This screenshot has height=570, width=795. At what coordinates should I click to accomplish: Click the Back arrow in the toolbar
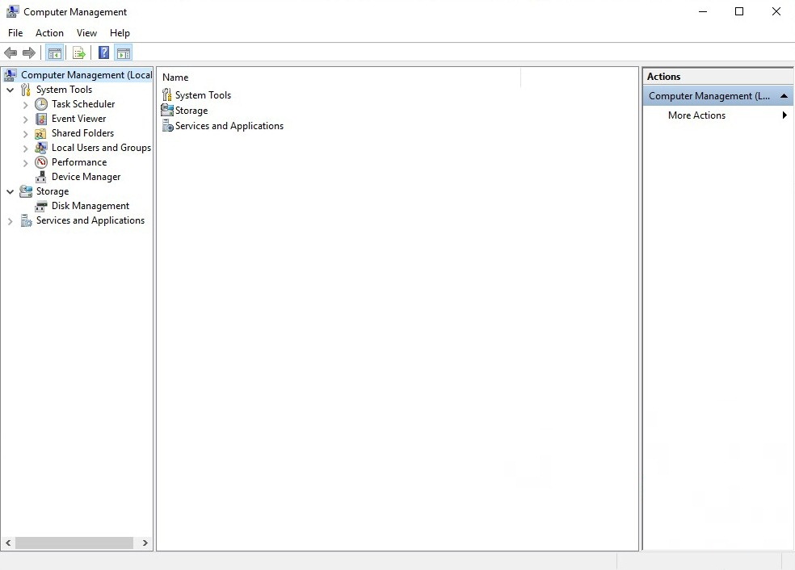[11, 53]
